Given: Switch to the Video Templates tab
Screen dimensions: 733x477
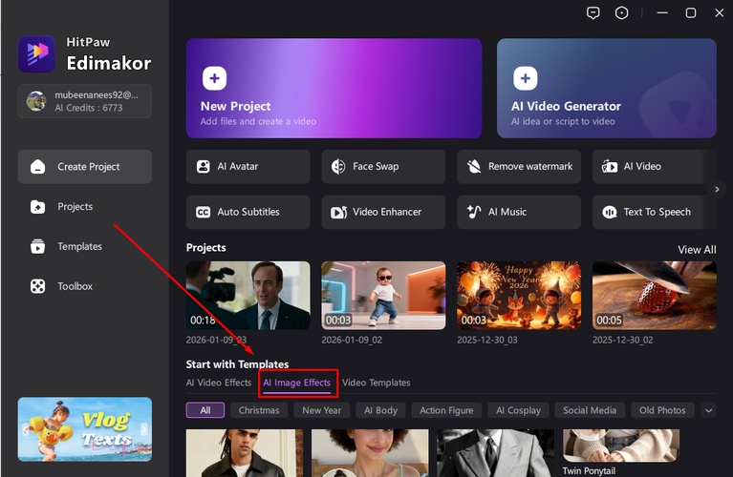Looking at the screenshot, I should pyautogui.click(x=376, y=383).
